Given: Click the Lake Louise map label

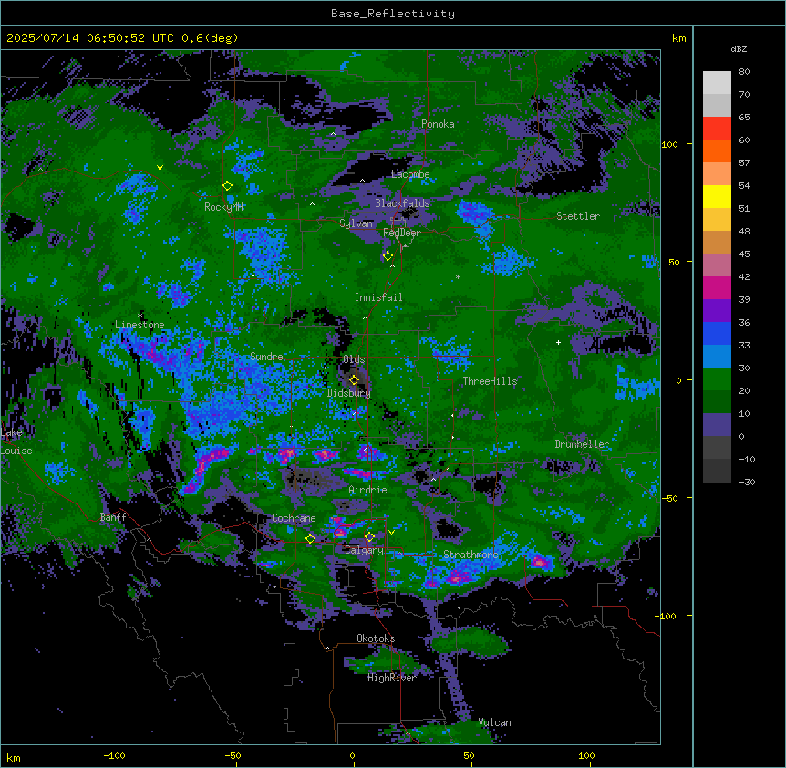Looking at the screenshot, I should 16,441.
